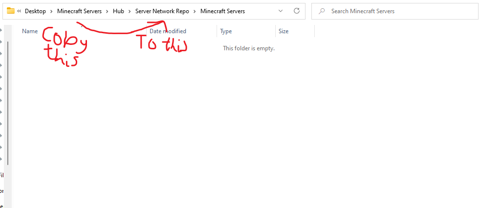Go to Hub folder in breadcrumb

[x=118, y=11]
